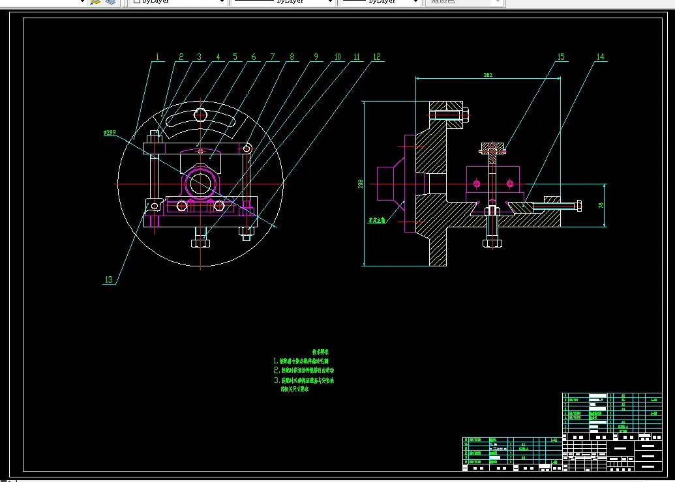This screenshot has height=482, width=675.
Task: Select part callout number 13
Action: click(108, 279)
